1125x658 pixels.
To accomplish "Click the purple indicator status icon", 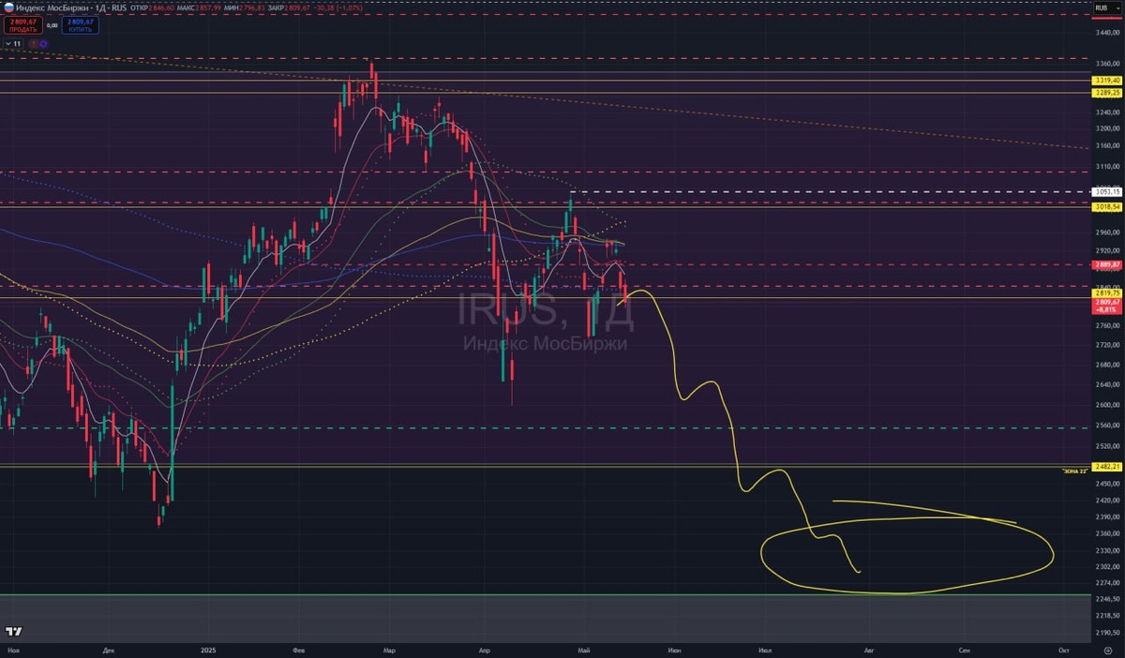I will click(44, 44).
